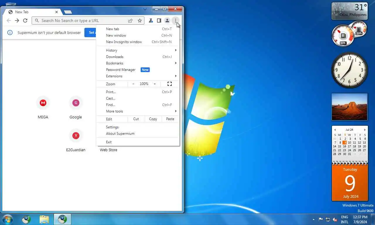375x225 pixels.
Task: Show hidden system tray icons
Action: [x=313, y=219]
